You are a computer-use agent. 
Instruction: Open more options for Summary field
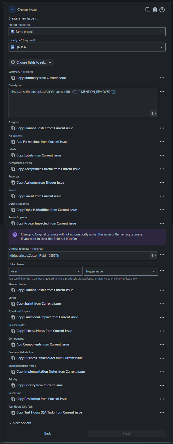pos(162,78)
